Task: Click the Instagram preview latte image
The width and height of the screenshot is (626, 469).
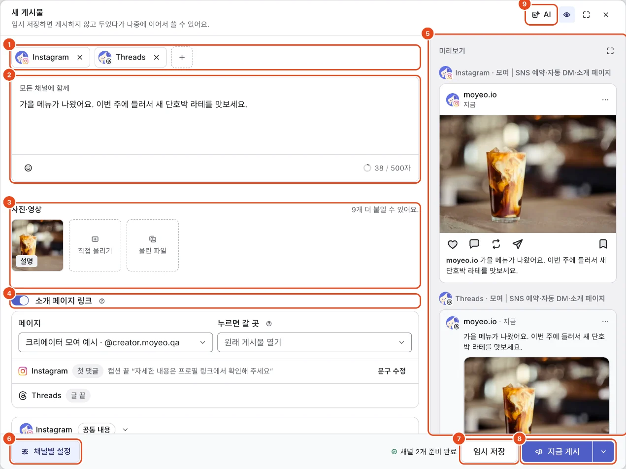Action: pyautogui.click(x=527, y=174)
